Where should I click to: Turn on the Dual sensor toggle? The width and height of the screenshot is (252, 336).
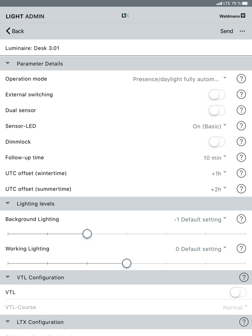217,110
